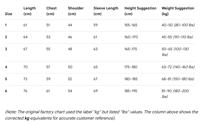Select size 3 row label
205x125 pixels.
6,49
